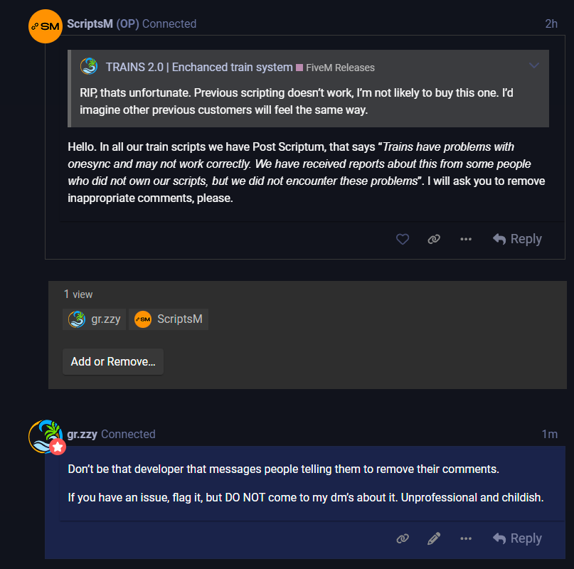
Task: Click Add or Remove participants button
Action: tap(113, 361)
